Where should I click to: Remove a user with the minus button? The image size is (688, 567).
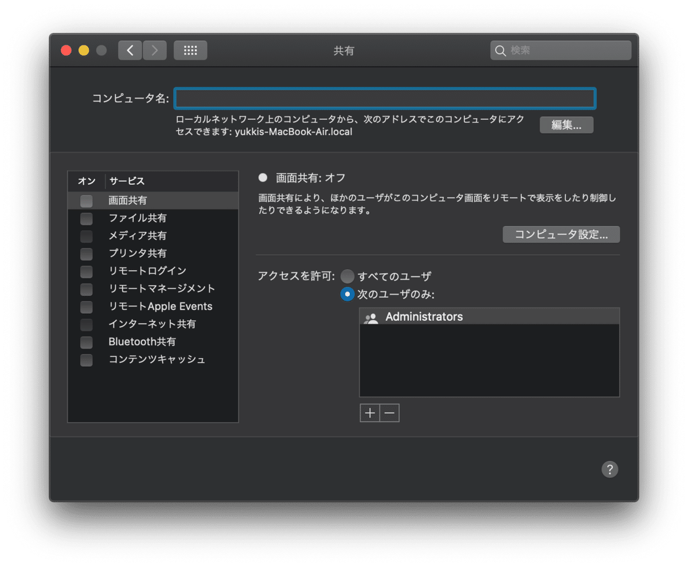pyautogui.click(x=390, y=413)
